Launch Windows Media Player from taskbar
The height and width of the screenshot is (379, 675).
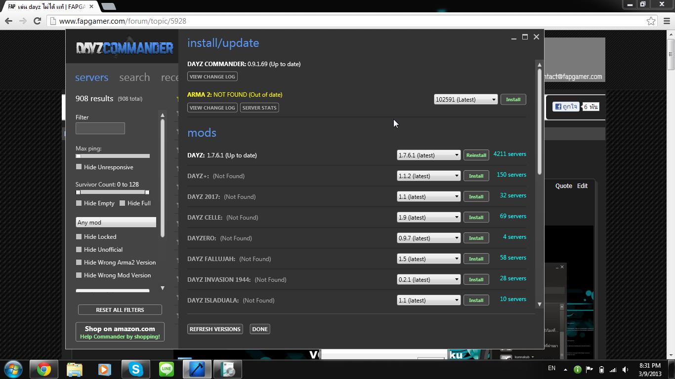coord(105,369)
